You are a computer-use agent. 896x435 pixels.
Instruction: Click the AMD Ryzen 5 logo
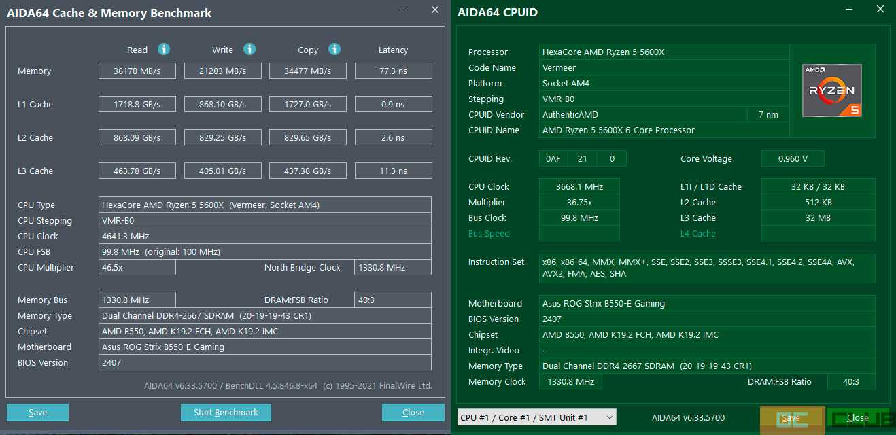(x=832, y=90)
